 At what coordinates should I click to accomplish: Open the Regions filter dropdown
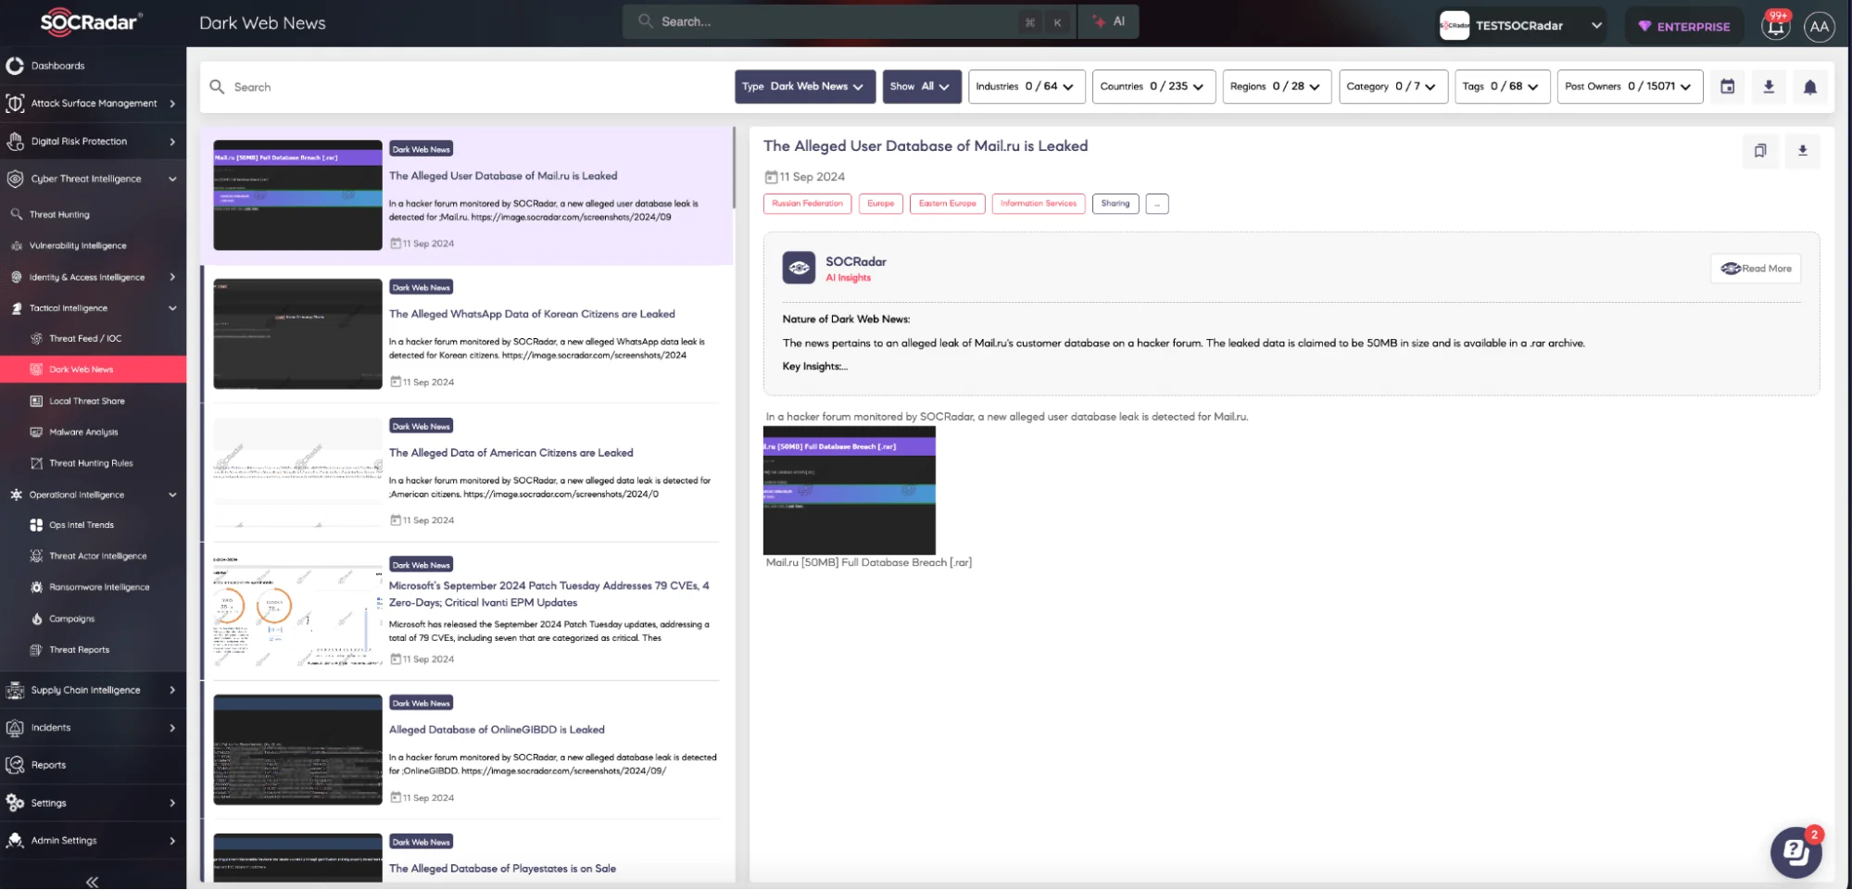click(x=1277, y=87)
